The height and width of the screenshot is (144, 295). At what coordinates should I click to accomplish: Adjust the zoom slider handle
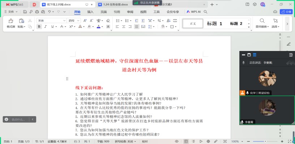pyautogui.click(x=265, y=141)
